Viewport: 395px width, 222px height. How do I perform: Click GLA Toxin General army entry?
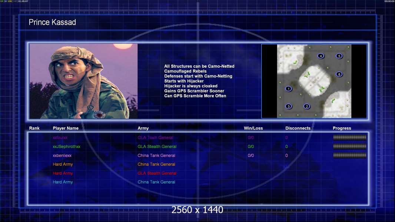coord(155,138)
